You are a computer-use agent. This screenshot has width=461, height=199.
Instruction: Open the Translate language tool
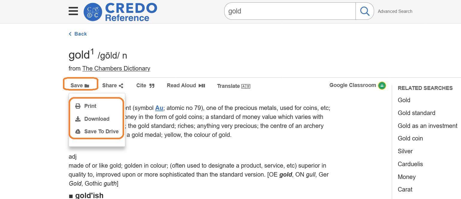233,86
